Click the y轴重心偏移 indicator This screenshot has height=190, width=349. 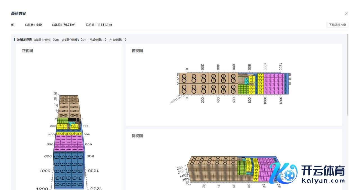(74, 40)
